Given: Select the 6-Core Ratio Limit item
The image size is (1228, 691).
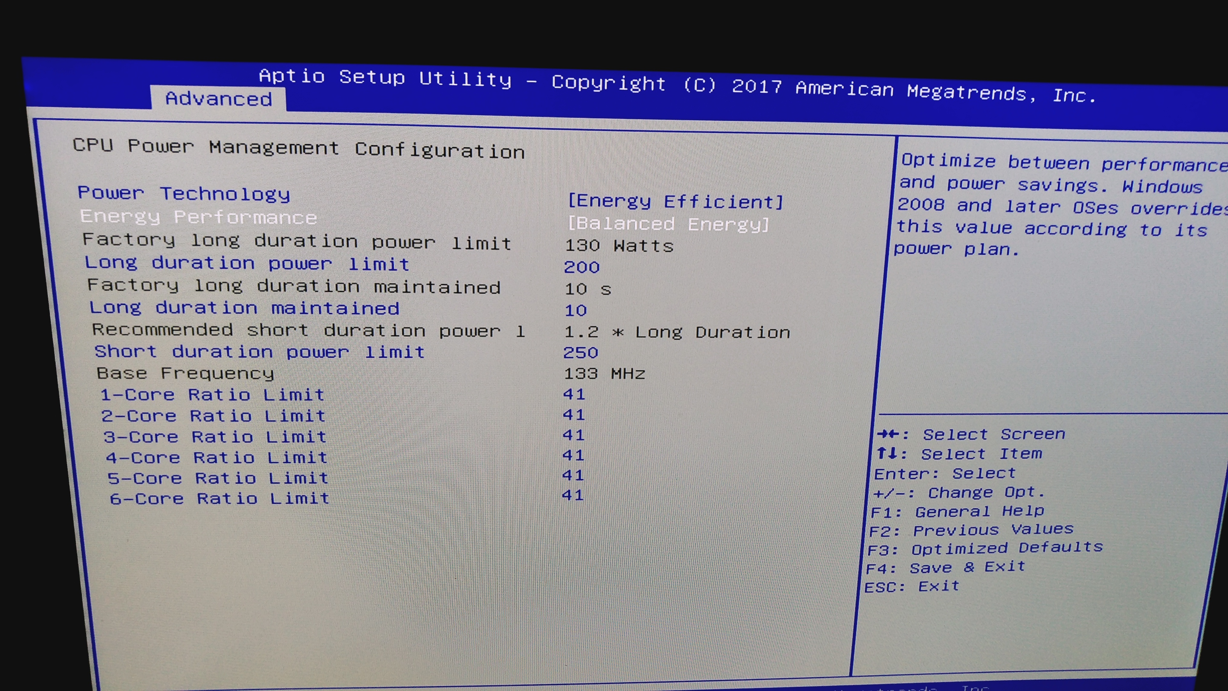Looking at the screenshot, I should tap(220, 499).
